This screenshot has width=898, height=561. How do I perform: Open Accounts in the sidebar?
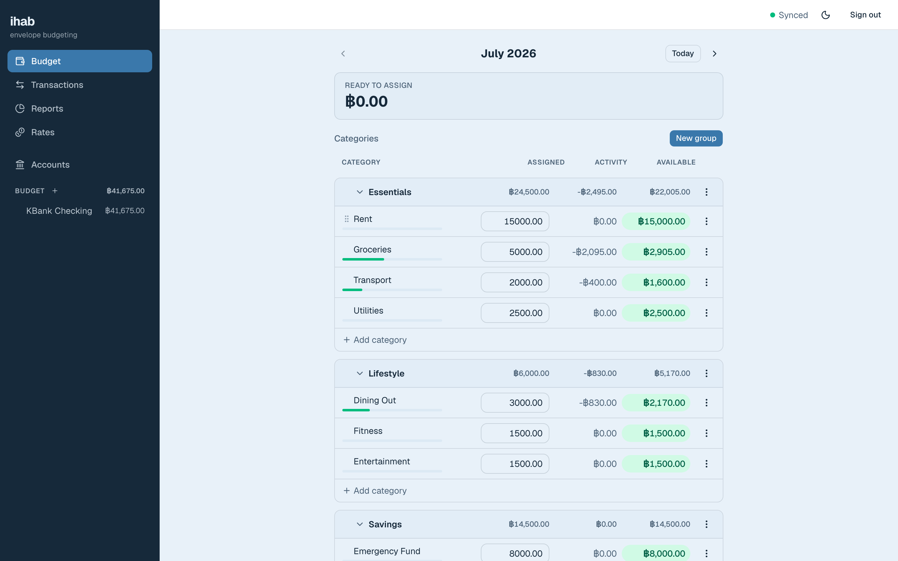80,165
